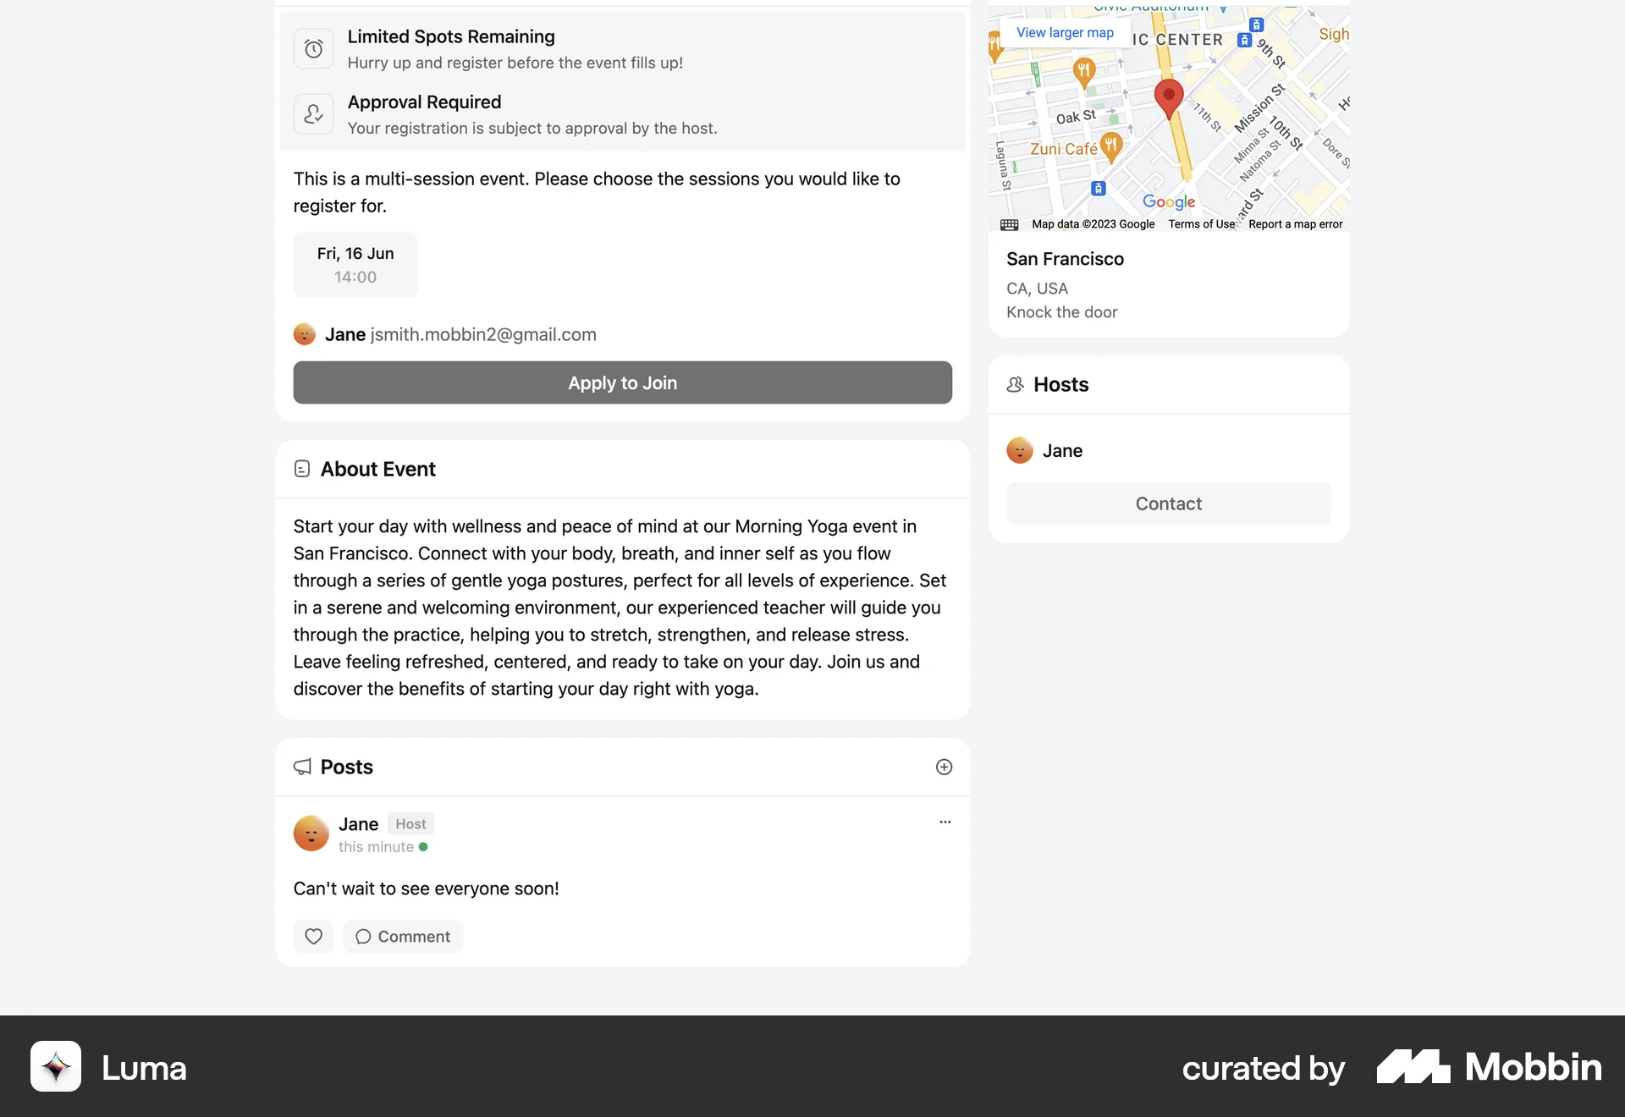Click the approval person icon
The image size is (1625, 1117).
(313, 114)
